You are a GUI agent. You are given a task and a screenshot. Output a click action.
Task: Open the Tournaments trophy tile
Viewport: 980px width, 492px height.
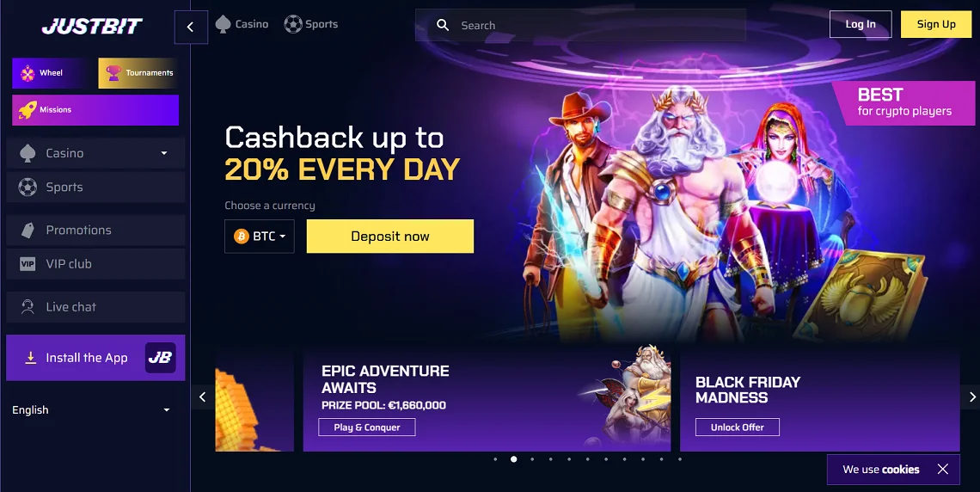tap(138, 73)
